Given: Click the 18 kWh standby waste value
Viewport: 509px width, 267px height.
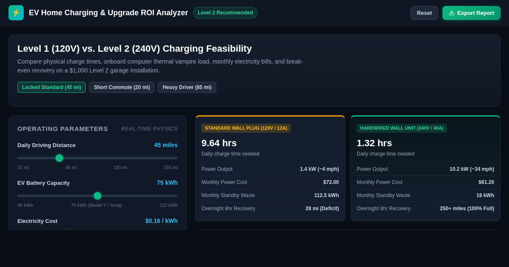Looking at the screenshot, I should pyautogui.click(x=485, y=195).
